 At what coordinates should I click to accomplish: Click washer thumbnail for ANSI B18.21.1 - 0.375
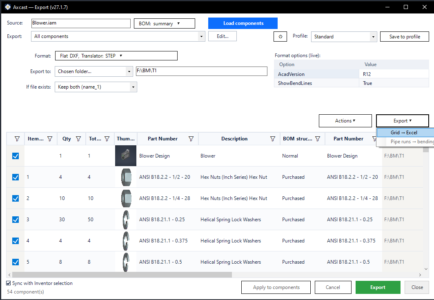coord(126,241)
